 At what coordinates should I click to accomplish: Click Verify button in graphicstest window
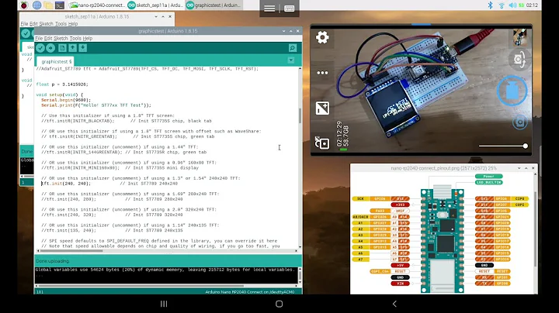(x=40, y=48)
